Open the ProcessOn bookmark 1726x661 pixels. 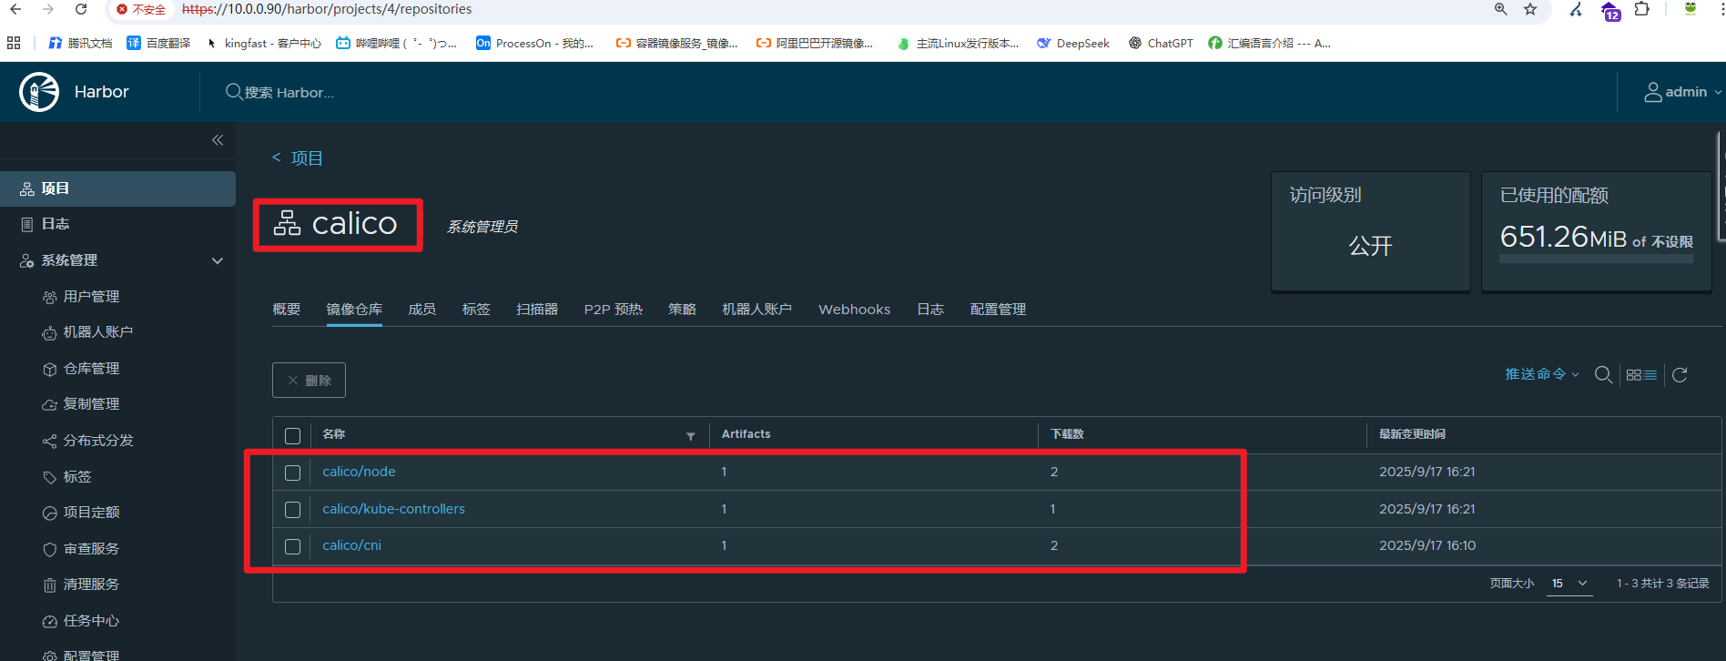coord(534,43)
